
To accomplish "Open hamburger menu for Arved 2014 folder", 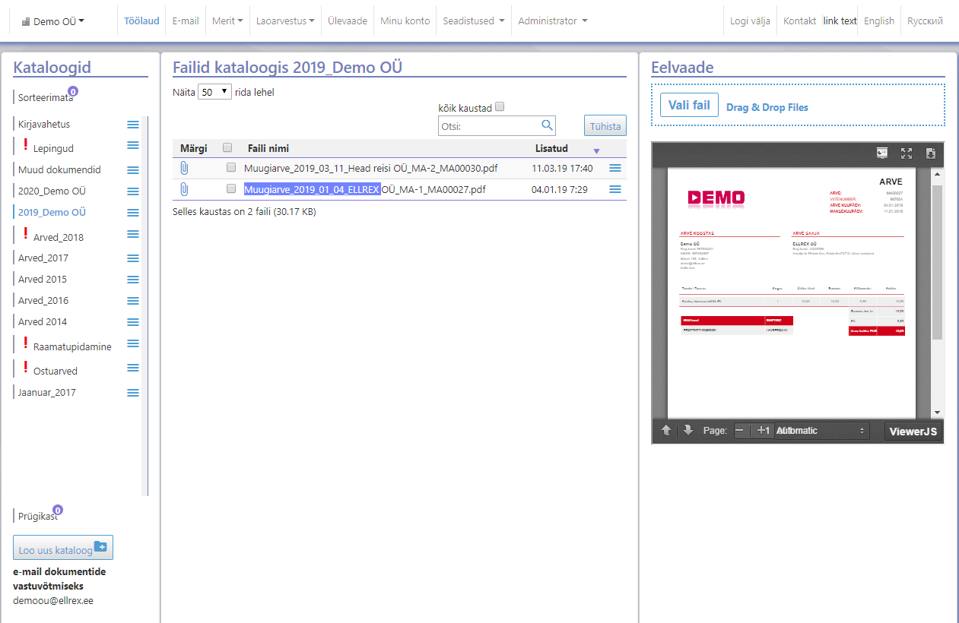I will click(133, 322).
